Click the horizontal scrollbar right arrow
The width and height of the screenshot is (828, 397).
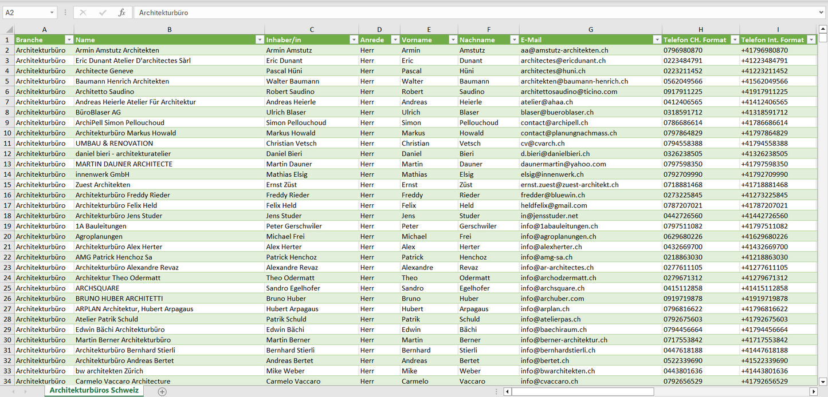tap(813, 391)
